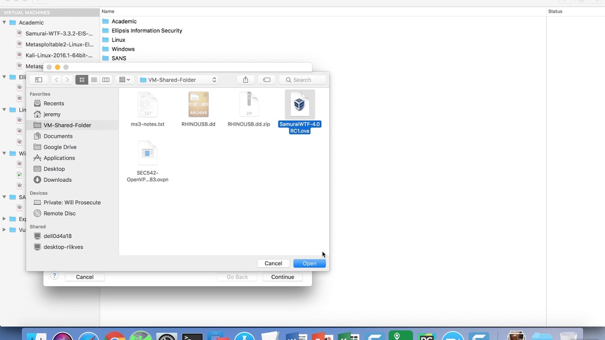The width and height of the screenshot is (605, 340).
Task: Click the Search field in file dialog
Action: click(302, 80)
